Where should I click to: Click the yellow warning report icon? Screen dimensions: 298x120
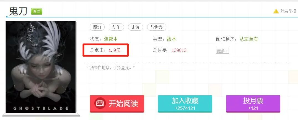point(276,11)
